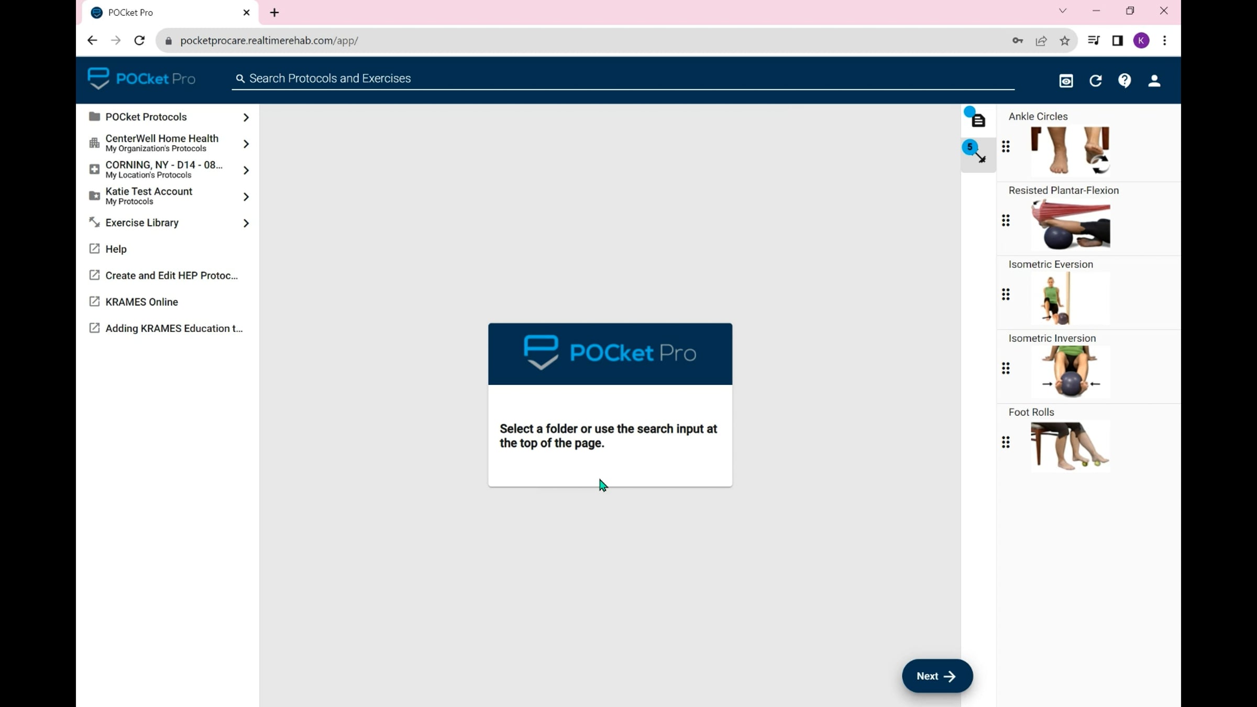The width and height of the screenshot is (1257, 707).
Task: Click the drag handle beside Resisted Plantar-Flexion
Action: click(1006, 220)
